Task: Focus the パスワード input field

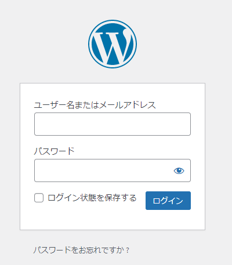Action: [113, 170]
